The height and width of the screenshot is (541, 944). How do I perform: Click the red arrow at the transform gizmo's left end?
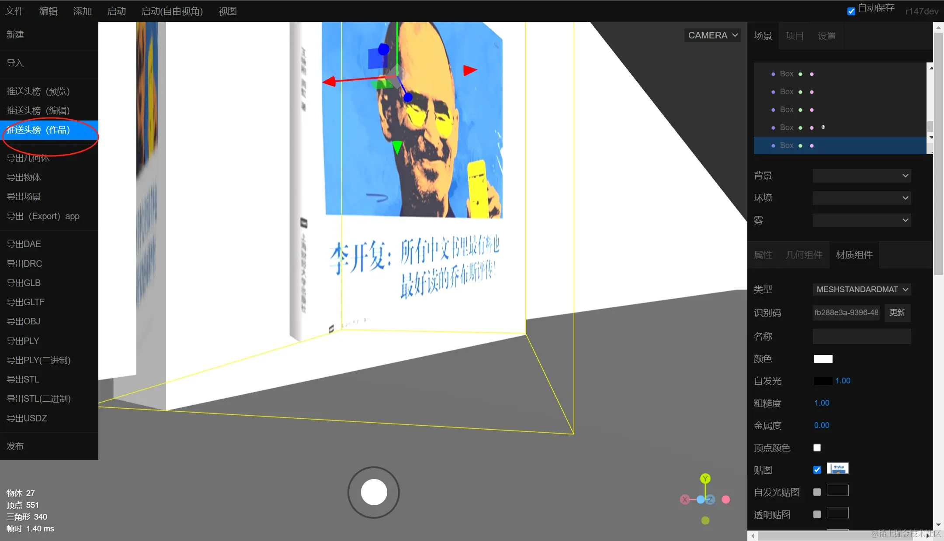click(329, 82)
